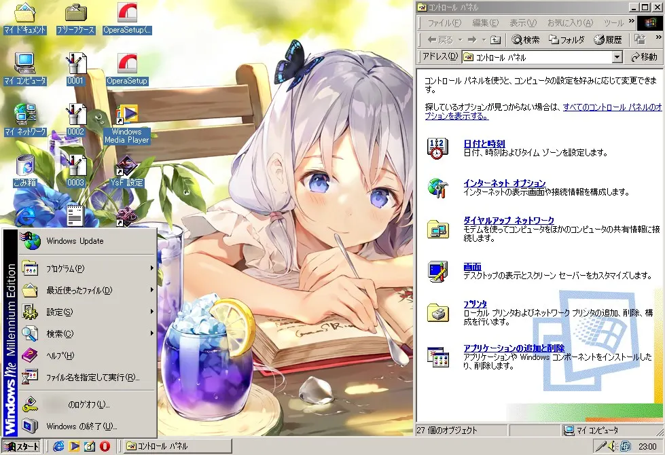Open the YsF settings shortcut
The width and height of the screenshot is (665, 455).
click(127, 171)
